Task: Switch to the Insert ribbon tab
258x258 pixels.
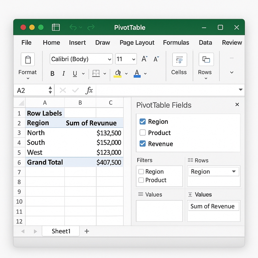Action: (x=77, y=43)
